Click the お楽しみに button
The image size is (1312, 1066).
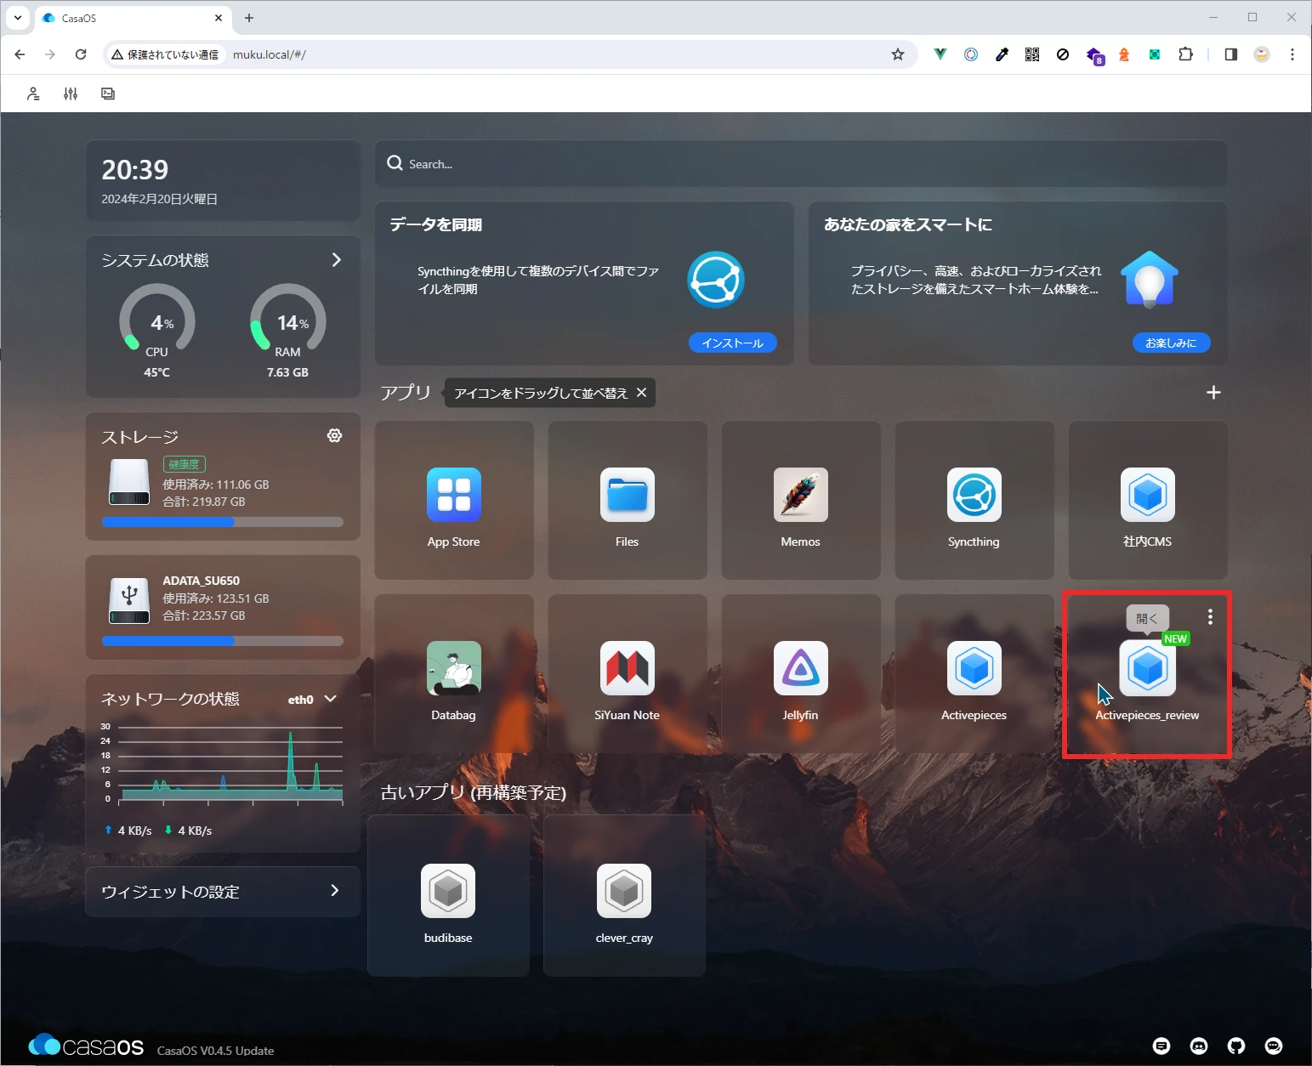point(1171,343)
